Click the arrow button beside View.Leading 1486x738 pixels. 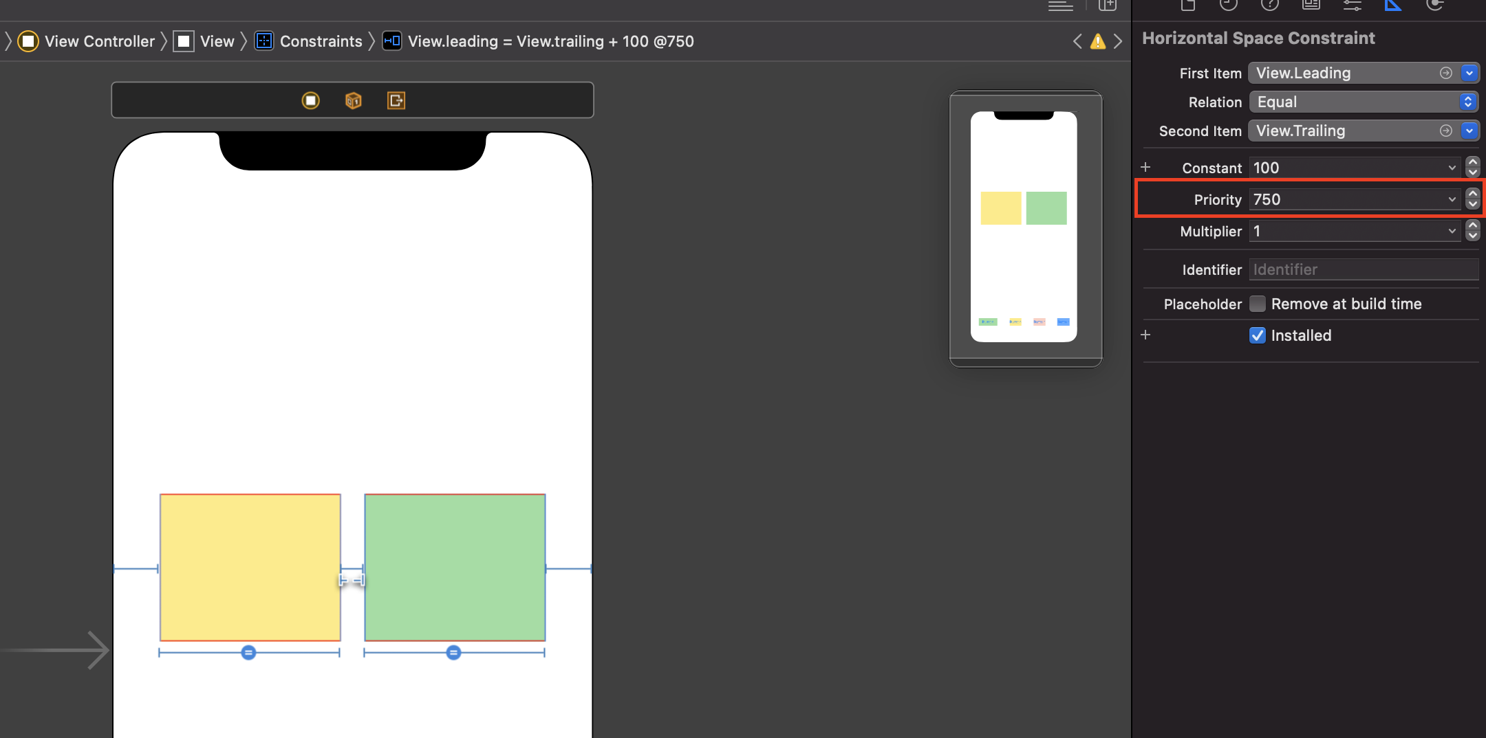pos(1446,73)
